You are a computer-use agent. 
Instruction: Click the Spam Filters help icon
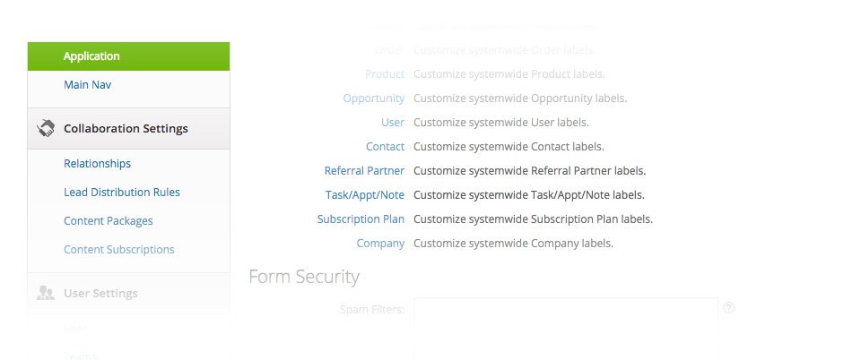pos(729,308)
